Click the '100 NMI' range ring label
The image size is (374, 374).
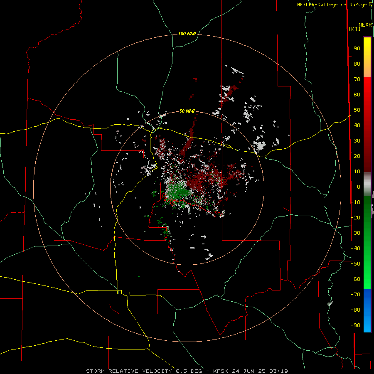pyautogui.click(x=187, y=34)
